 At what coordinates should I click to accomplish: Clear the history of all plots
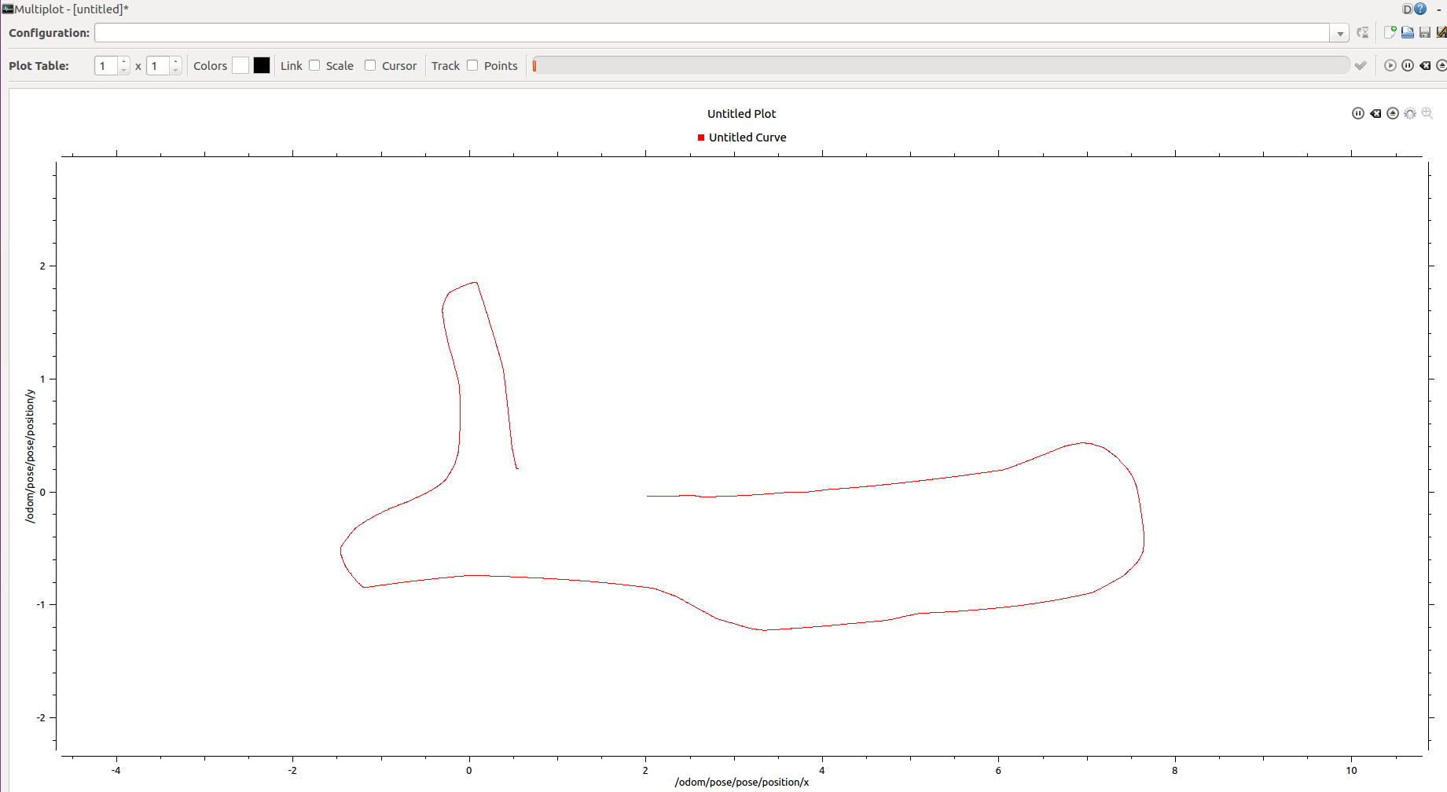point(1425,65)
